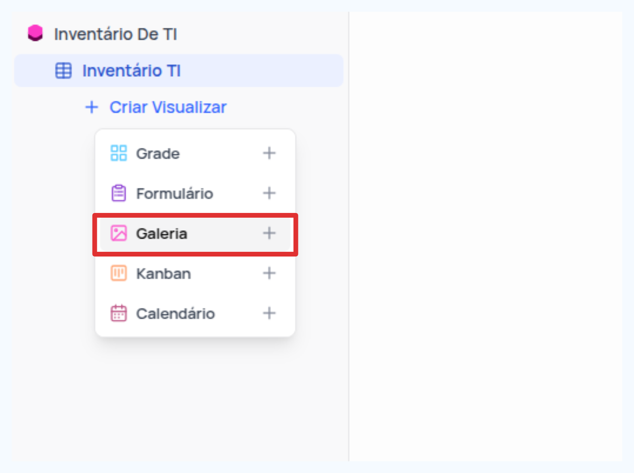
Task: Choose Galeria from the view menu
Action: coord(195,234)
